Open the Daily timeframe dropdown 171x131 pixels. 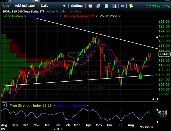pos(64,6)
